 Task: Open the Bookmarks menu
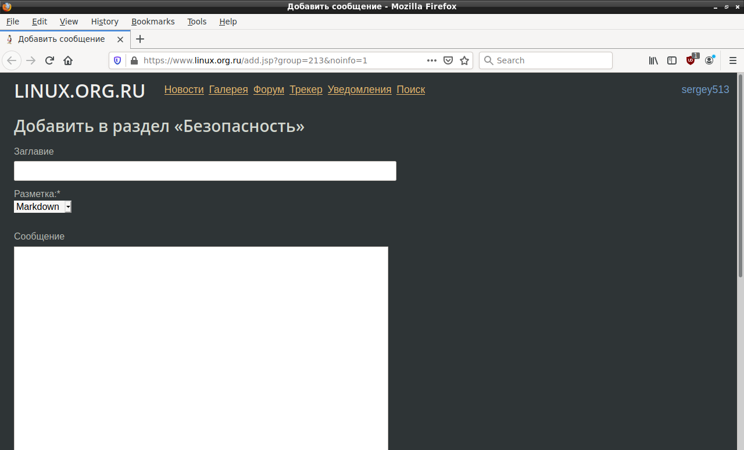[x=153, y=22]
